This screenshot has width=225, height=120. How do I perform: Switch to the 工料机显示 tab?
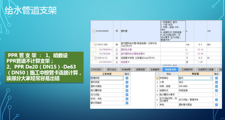(x=97, y=70)
